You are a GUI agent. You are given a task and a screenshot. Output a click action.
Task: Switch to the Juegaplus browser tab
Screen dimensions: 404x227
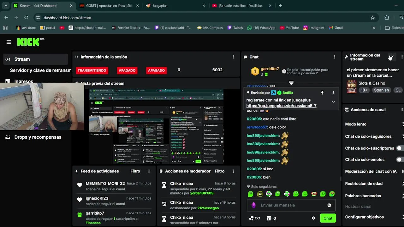coord(175,6)
